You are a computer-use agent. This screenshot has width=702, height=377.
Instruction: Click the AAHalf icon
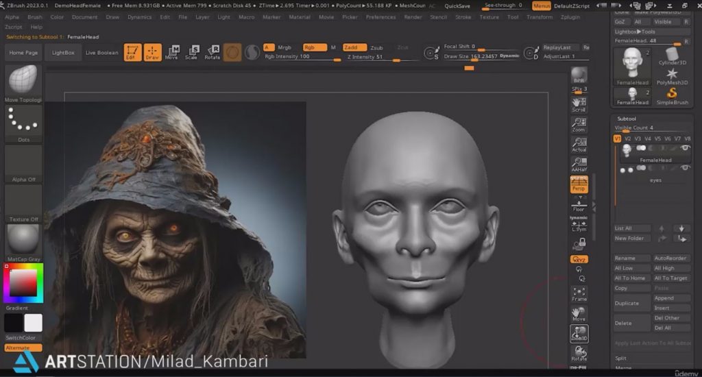(579, 165)
